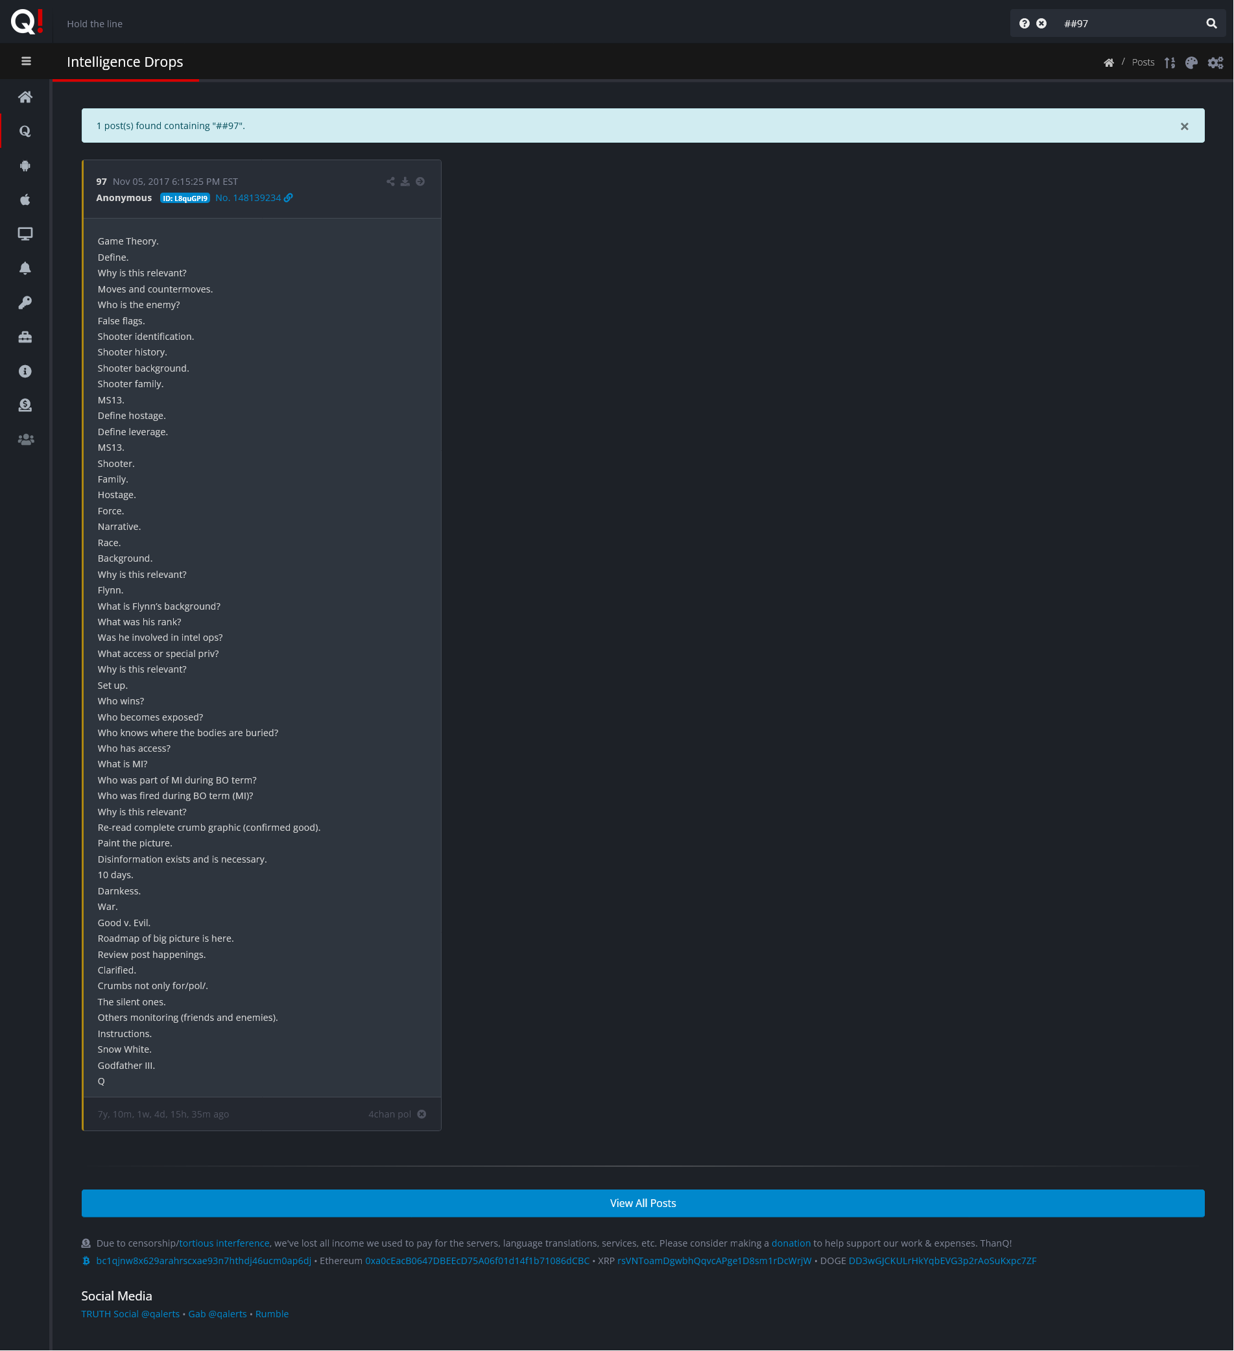
Task: Click the key icon in sidebar
Action: tap(25, 302)
